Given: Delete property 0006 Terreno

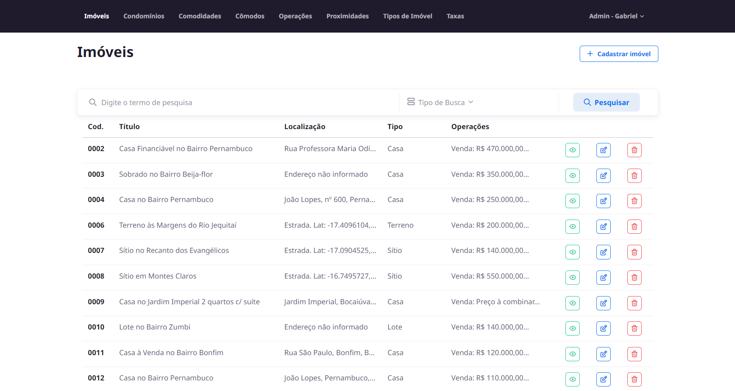Looking at the screenshot, I should 634,226.
